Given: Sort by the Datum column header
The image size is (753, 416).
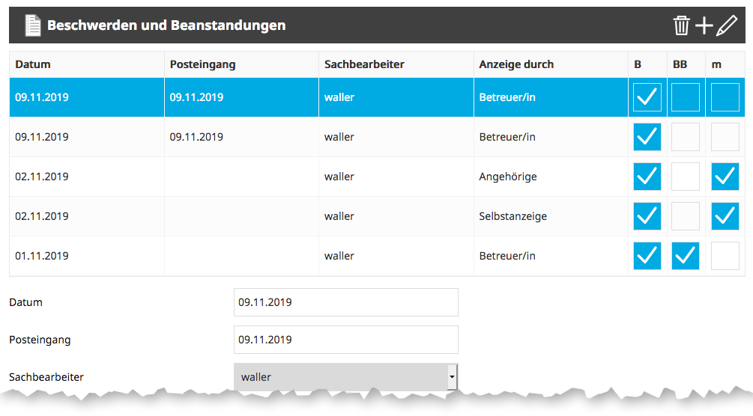Looking at the screenshot, I should [x=33, y=64].
